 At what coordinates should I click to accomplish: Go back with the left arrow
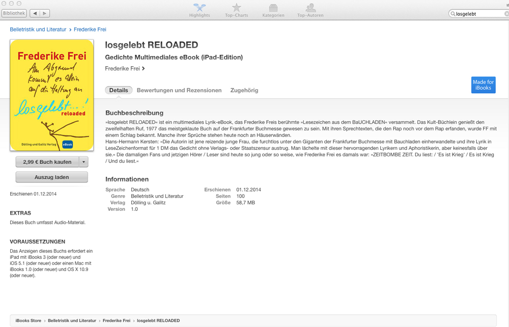[35, 13]
